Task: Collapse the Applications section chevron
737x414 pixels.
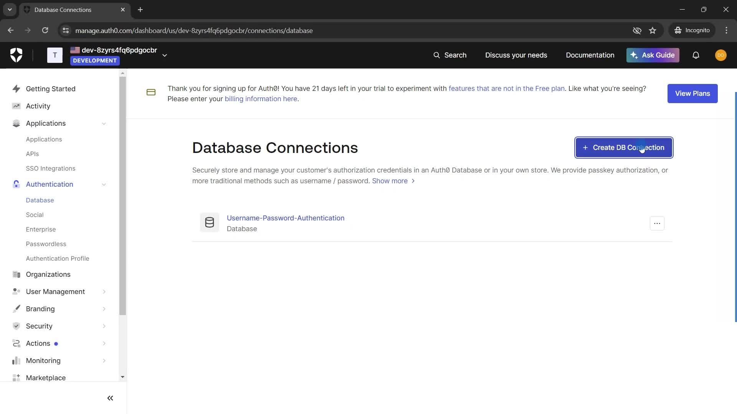Action: pos(104,123)
